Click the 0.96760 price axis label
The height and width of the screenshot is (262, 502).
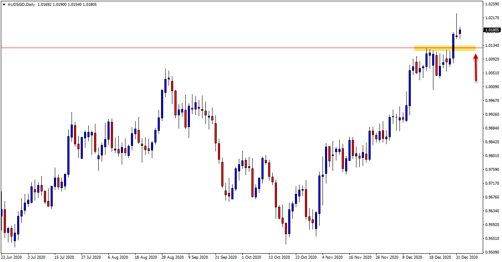click(491, 197)
